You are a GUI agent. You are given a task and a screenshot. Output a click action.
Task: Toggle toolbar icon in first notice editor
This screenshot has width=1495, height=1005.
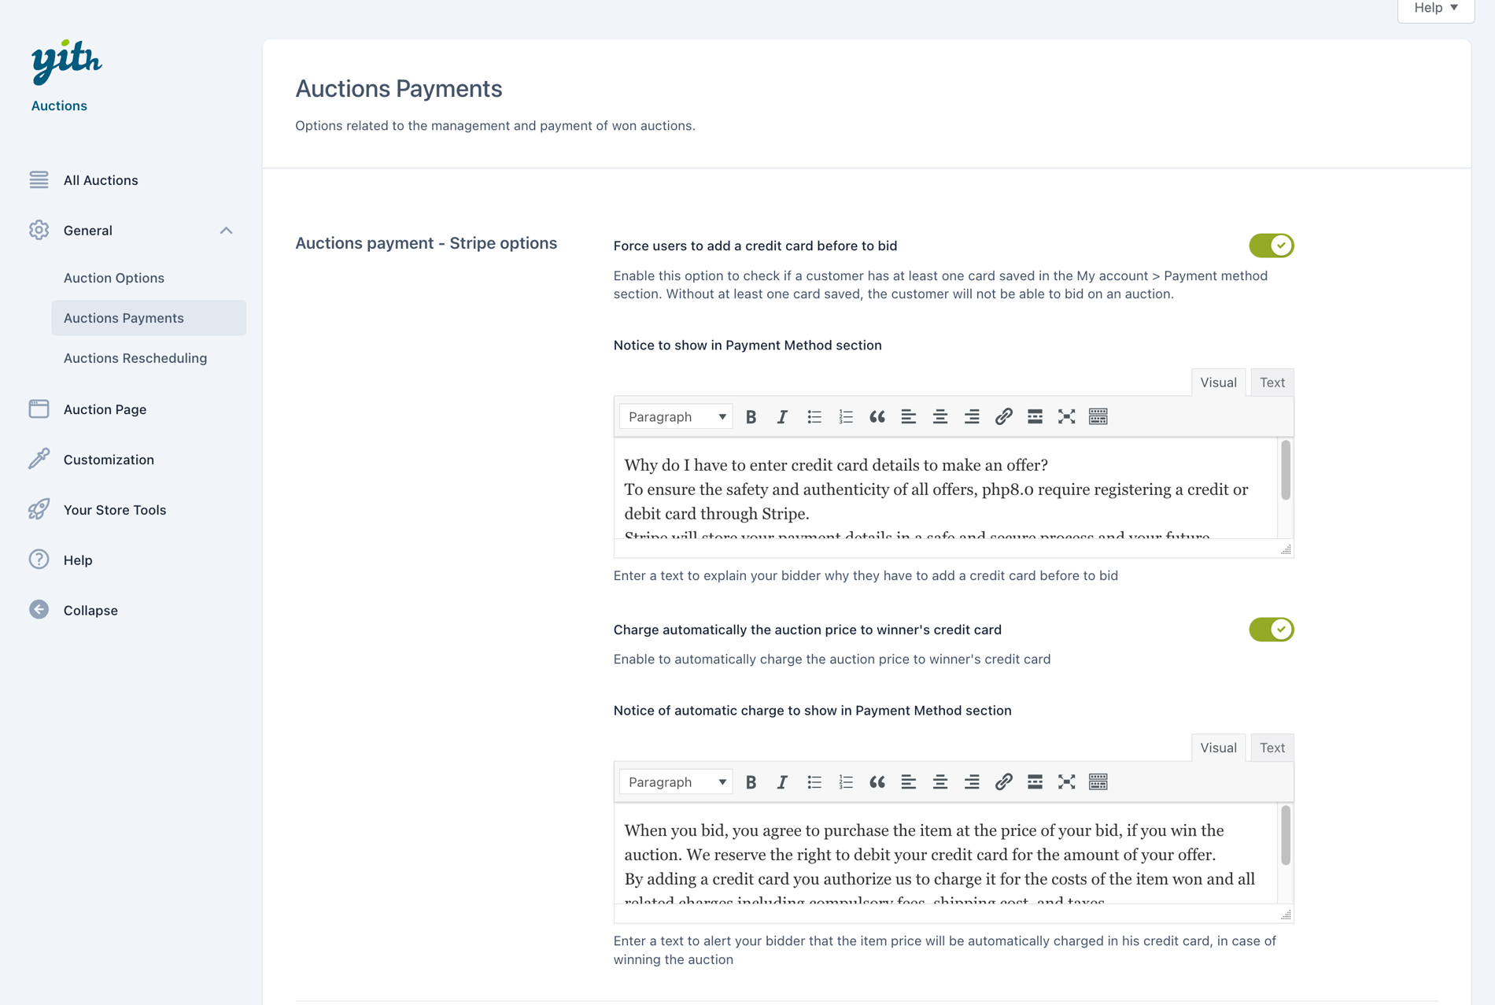1098,417
